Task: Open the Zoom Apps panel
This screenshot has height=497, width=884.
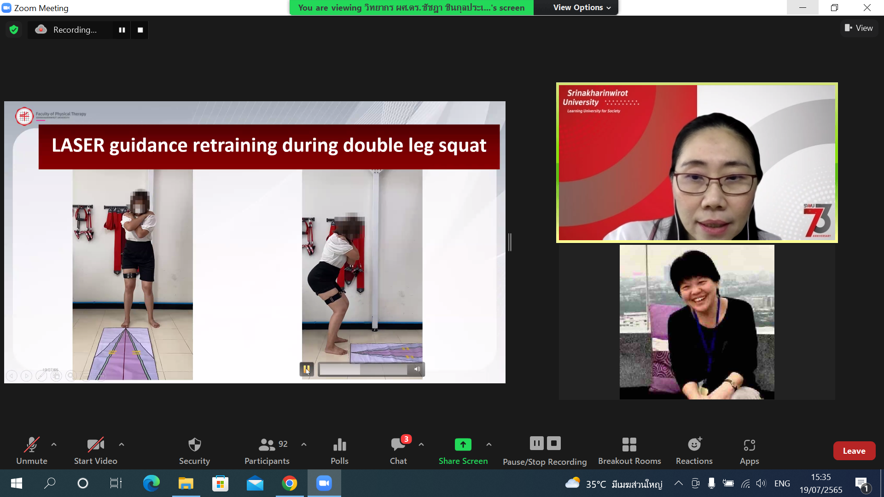Action: [749, 445]
